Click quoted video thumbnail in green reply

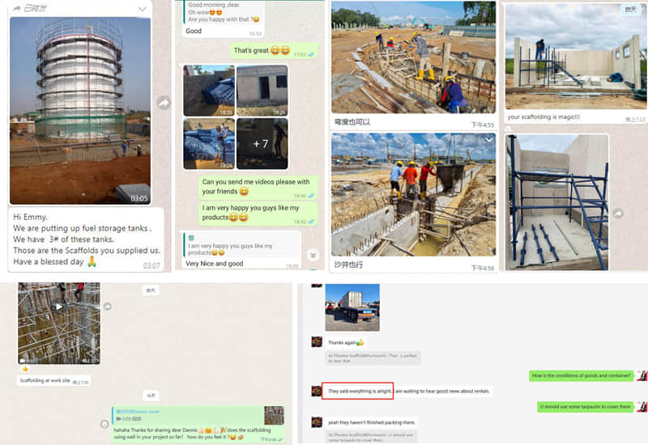[274, 415]
